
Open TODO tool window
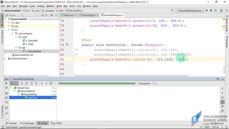pyautogui.click(x=57, y=123)
